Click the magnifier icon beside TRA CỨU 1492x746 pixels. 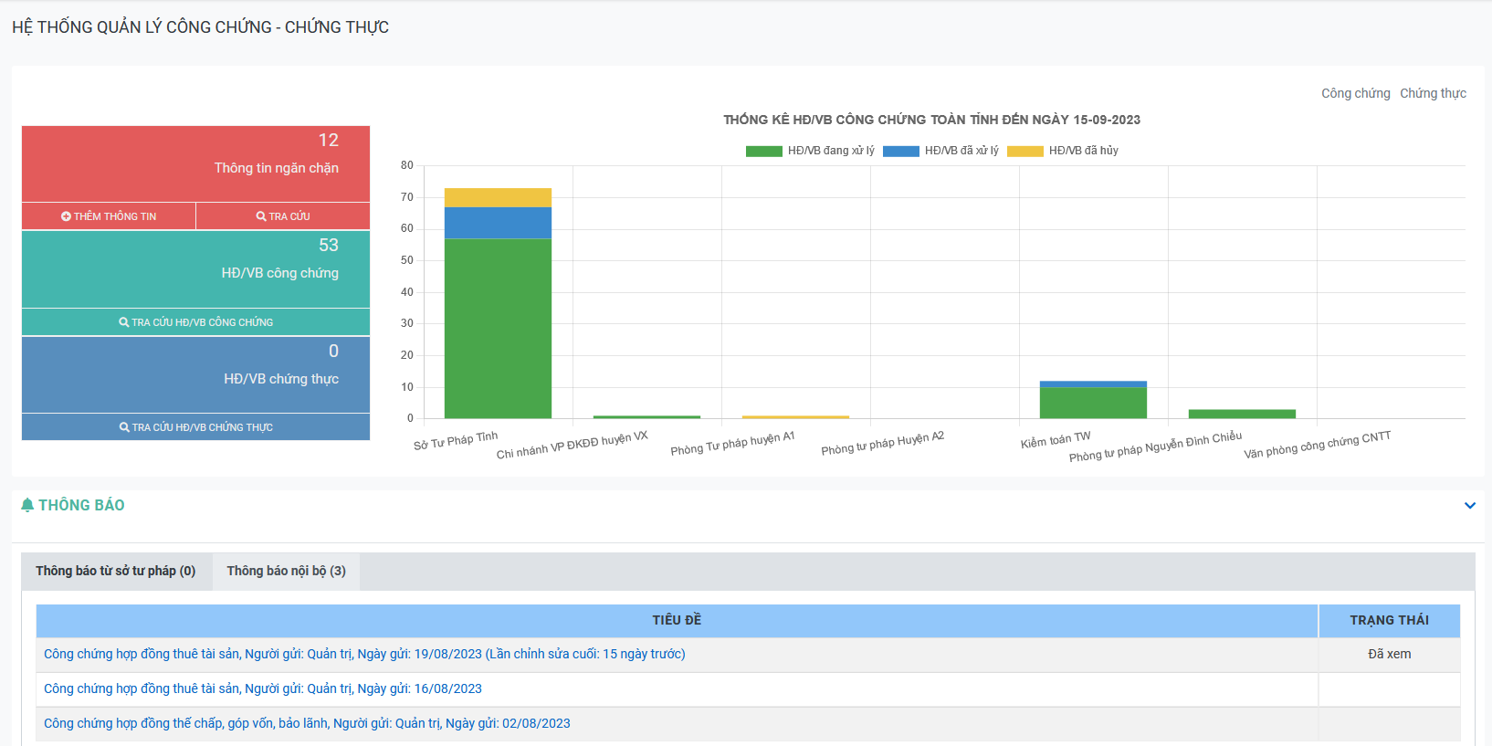261,216
